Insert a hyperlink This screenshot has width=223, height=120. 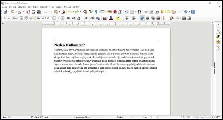146,12
